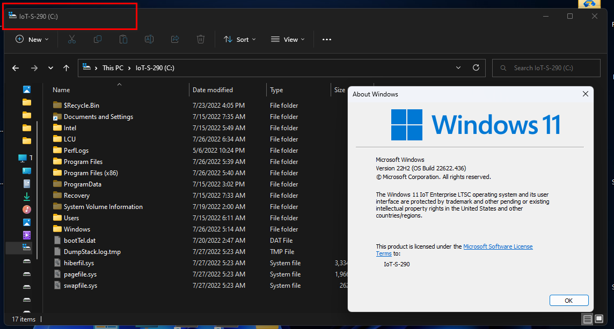Image resolution: width=614 pixels, height=329 pixels.
Task: Open the See more ellipsis menu
Action: (326, 40)
